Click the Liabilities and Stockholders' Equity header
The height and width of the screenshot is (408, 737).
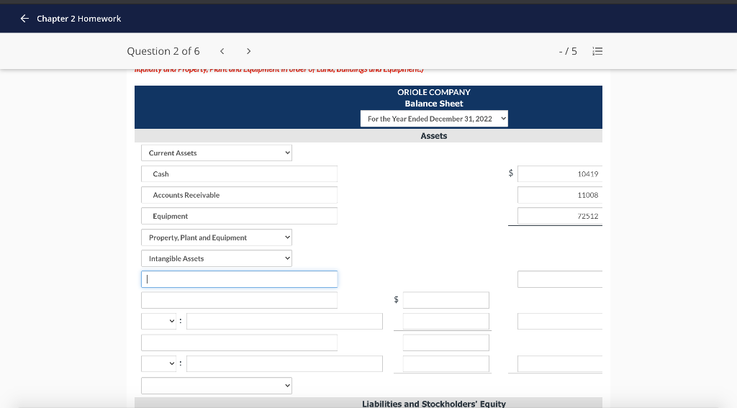(x=434, y=404)
